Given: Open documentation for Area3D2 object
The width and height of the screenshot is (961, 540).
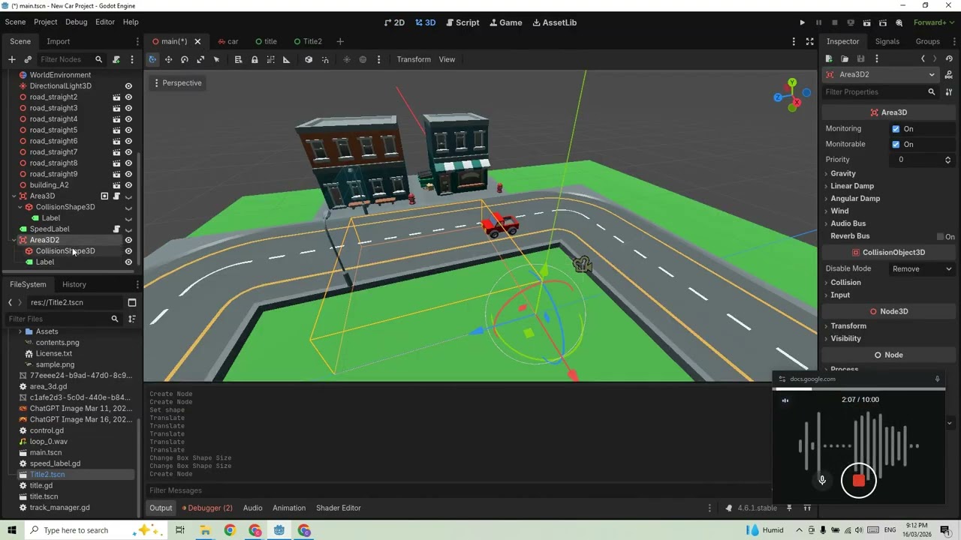Looking at the screenshot, I should pyautogui.click(x=949, y=75).
